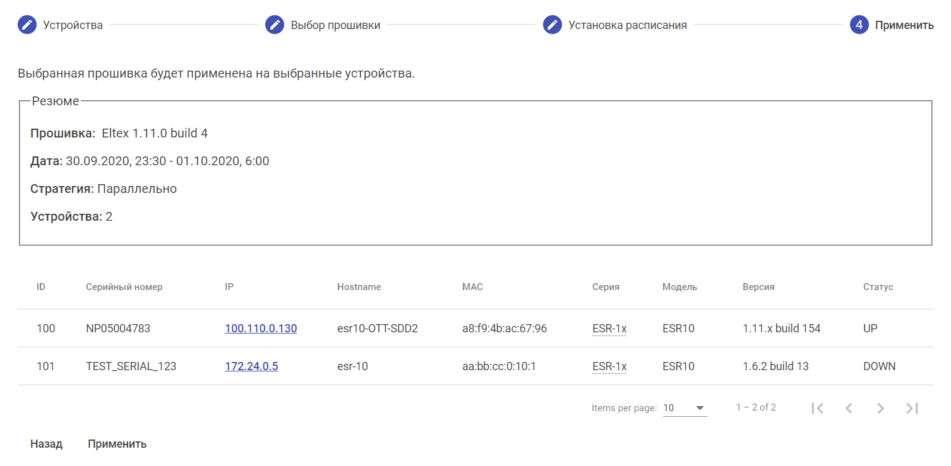Open the Выбор прошивки wizard step
The image size is (951, 466).
click(335, 25)
